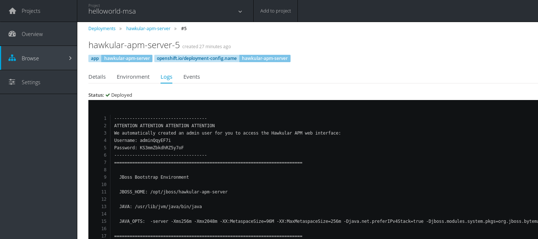538x239 pixels.
Task: Click the hawkular-apm-server-5 deployment heading
Action: point(134,45)
